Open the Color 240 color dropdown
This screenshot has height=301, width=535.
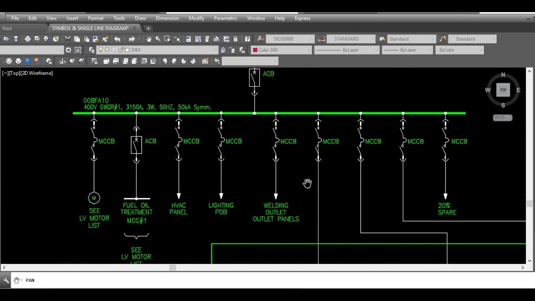308,50
